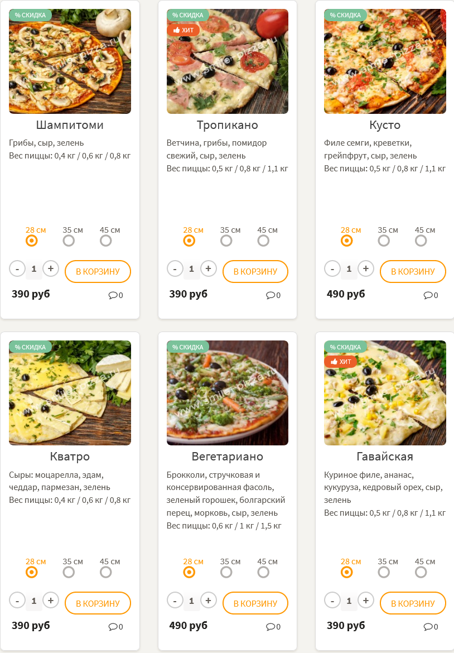Open the Вегетариано pizza title link
Screen dimensions: 454x653
[x=227, y=457]
